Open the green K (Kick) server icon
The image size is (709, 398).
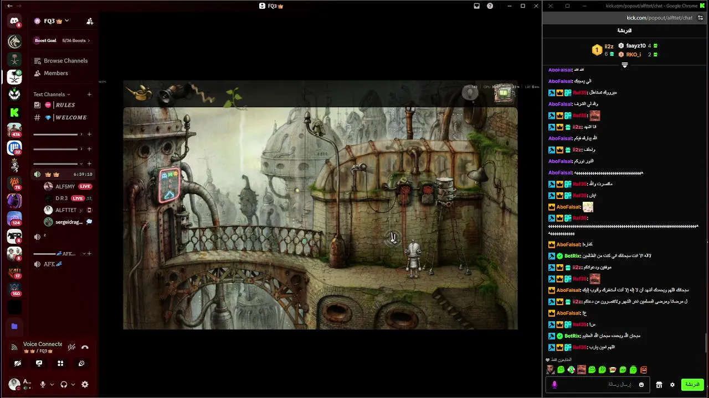(14, 113)
